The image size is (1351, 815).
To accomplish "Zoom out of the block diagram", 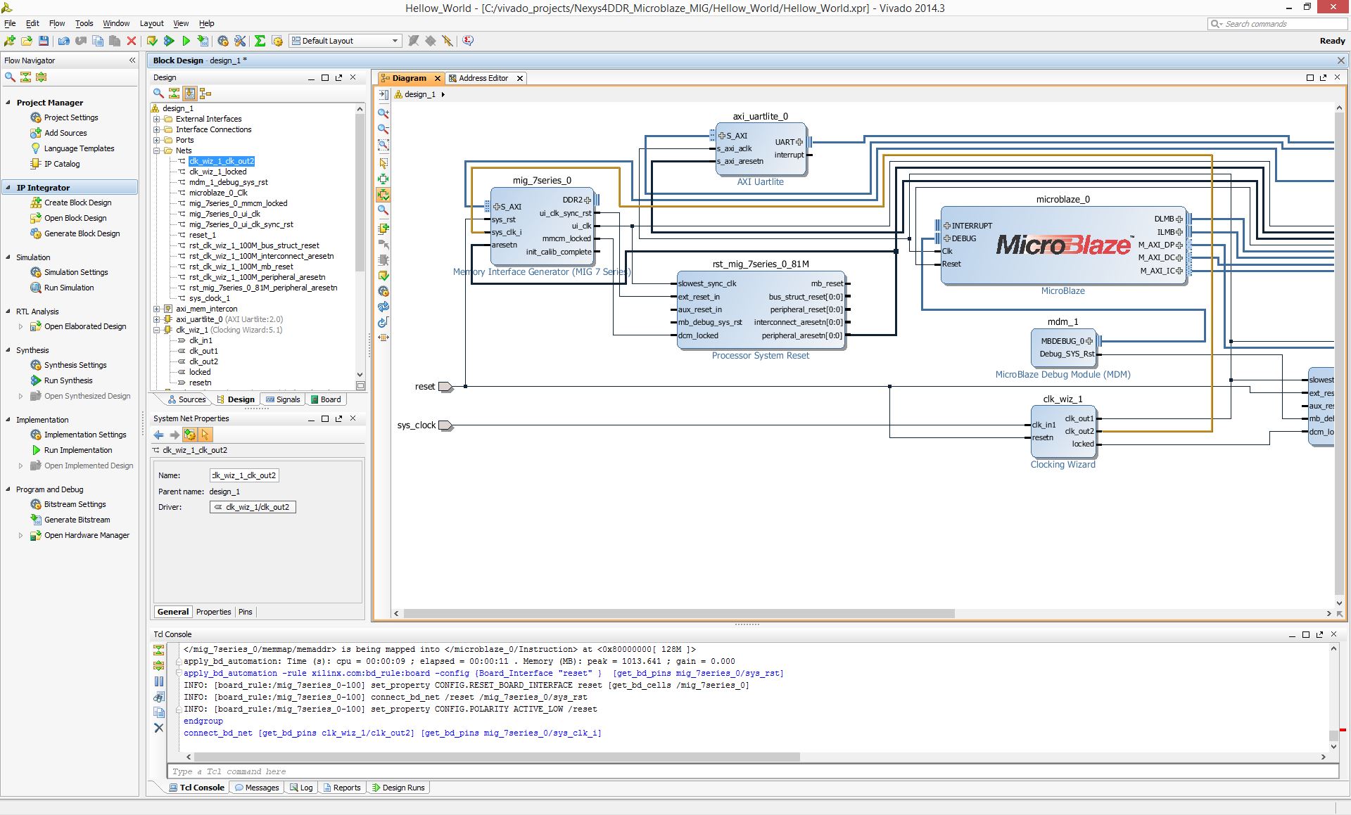I will [x=383, y=129].
